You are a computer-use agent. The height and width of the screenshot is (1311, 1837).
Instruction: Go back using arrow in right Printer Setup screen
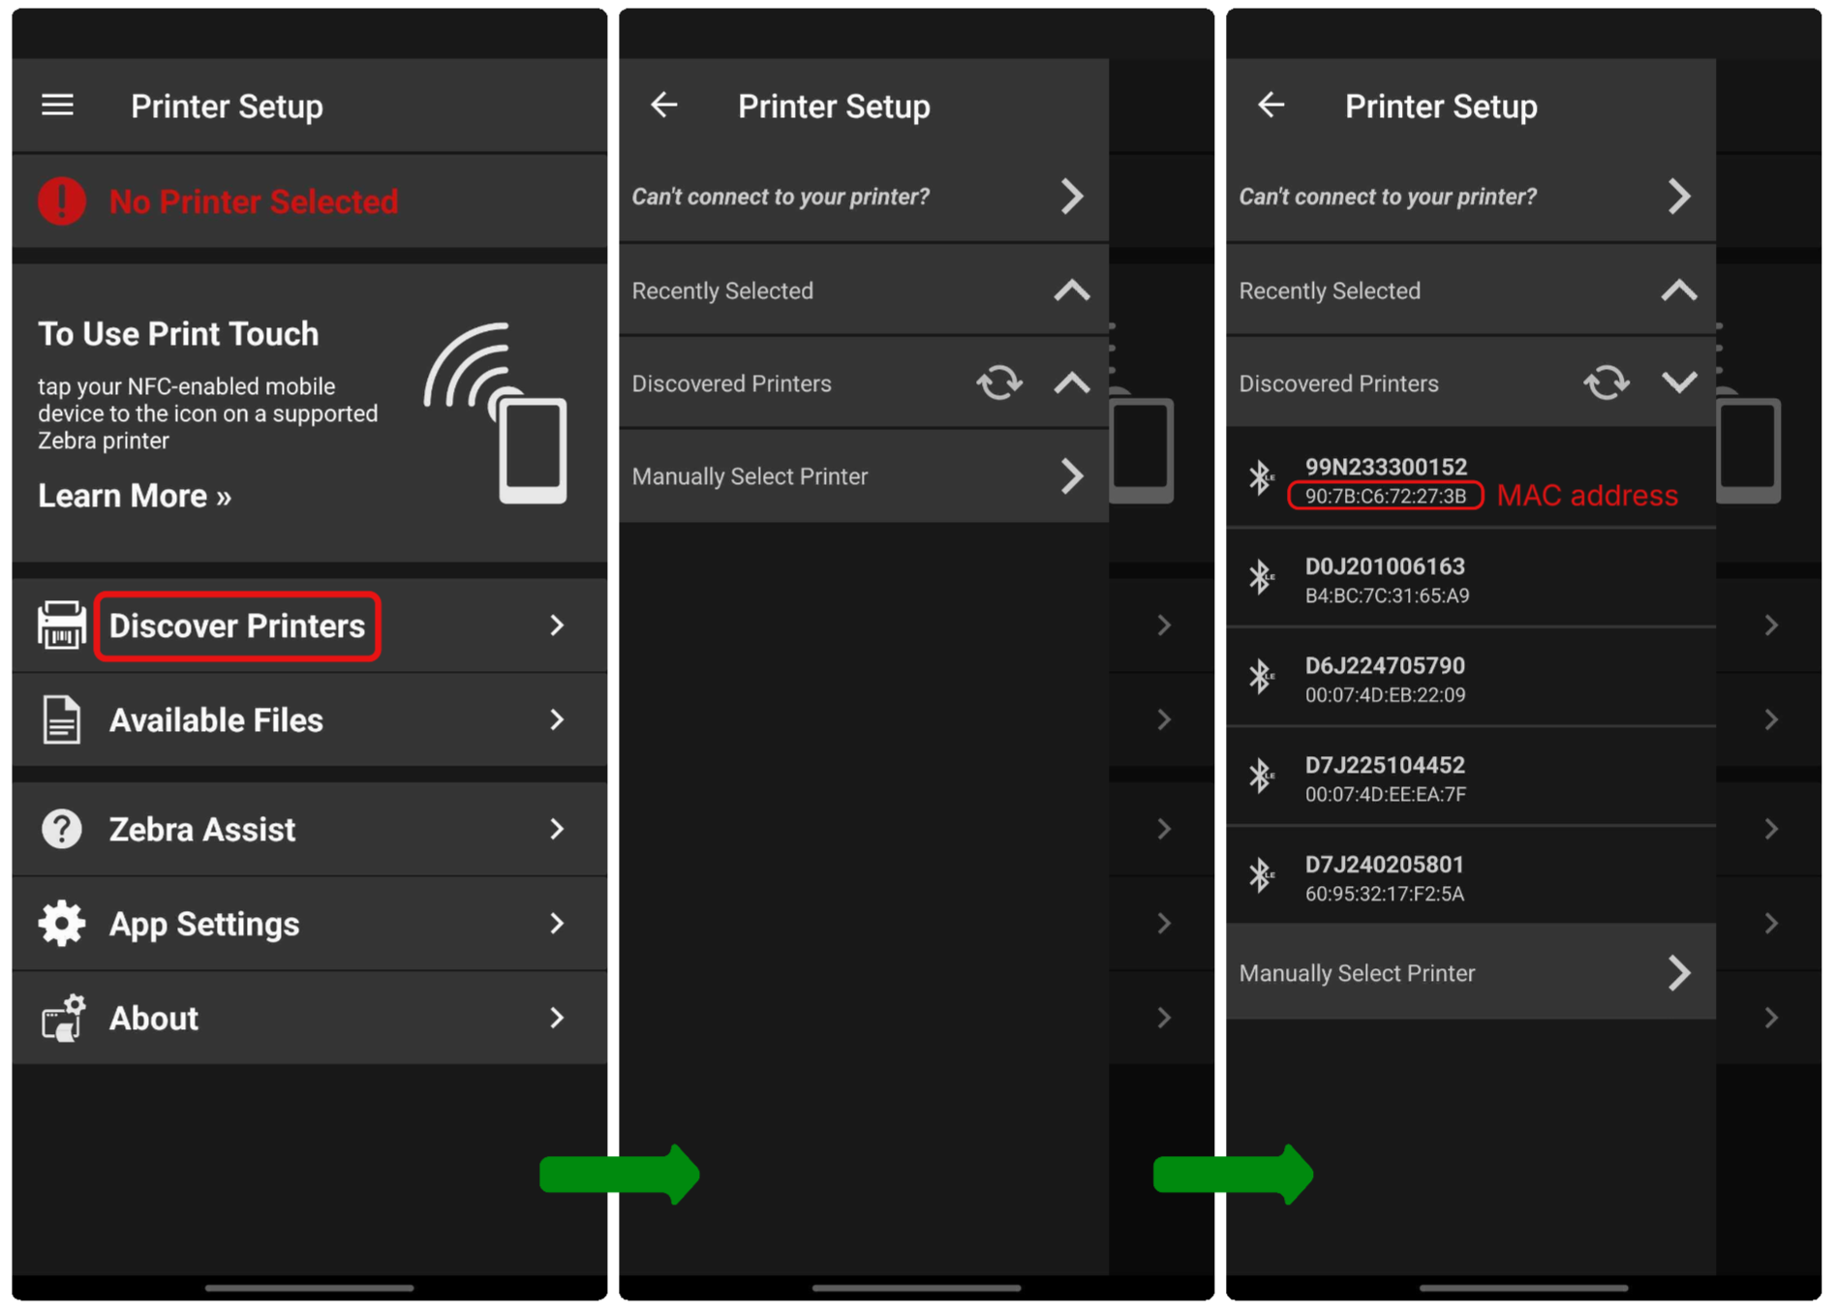[x=1271, y=105]
